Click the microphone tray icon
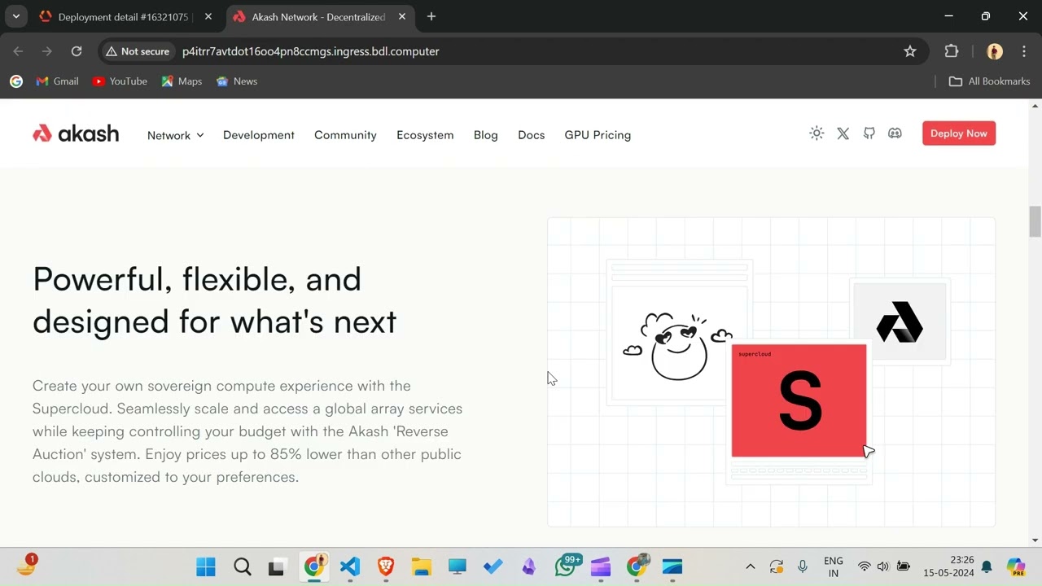The width and height of the screenshot is (1042, 586). coord(803,566)
